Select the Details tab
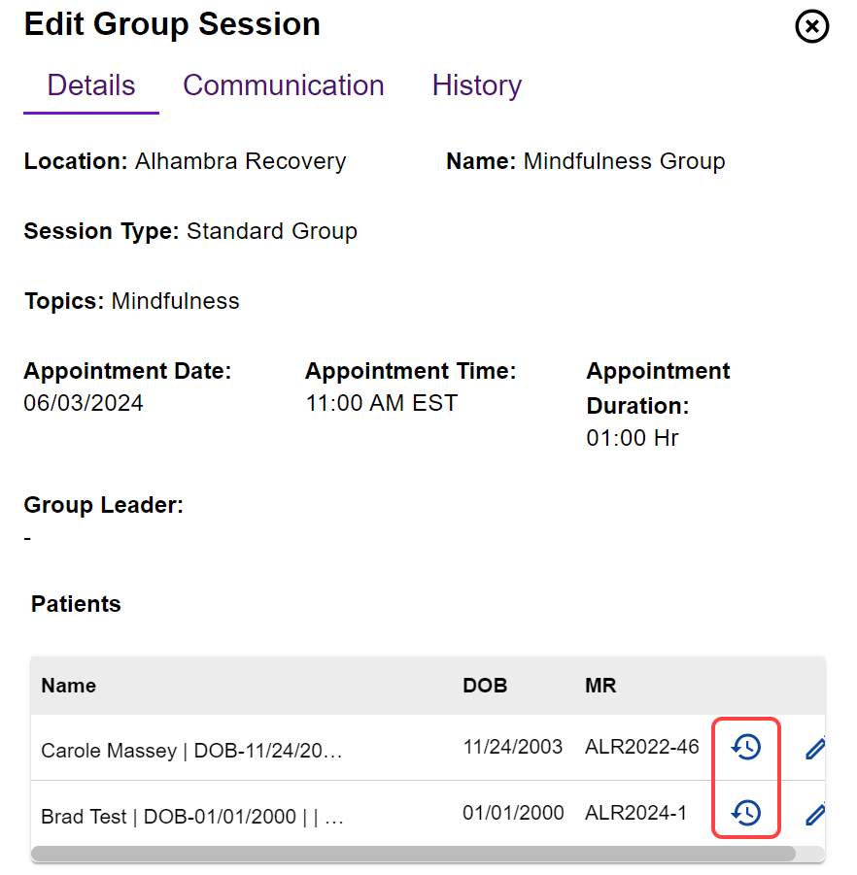 pyautogui.click(x=91, y=85)
